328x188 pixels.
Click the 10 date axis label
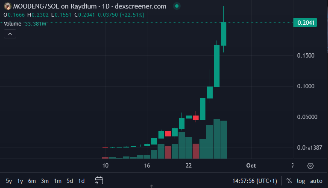[x=105, y=166]
